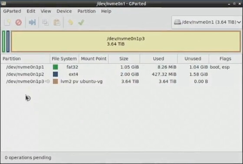Viewport: 243px width, 164px height.
Task: Click the boot, esp flags cell
Action: 220,67
